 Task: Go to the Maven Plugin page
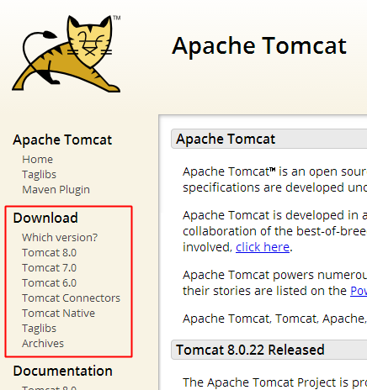point(56,189)
